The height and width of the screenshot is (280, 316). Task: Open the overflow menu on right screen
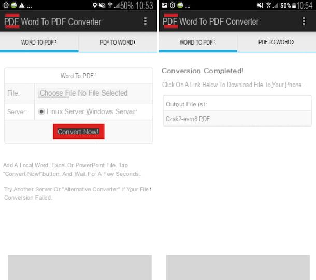point(304,21)
